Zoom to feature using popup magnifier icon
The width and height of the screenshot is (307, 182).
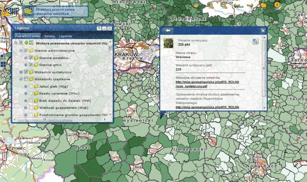(x=255, y=41)
